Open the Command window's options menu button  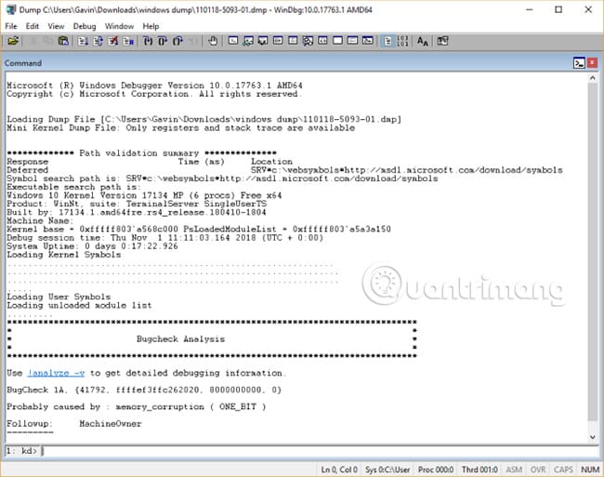coord(579,63)
